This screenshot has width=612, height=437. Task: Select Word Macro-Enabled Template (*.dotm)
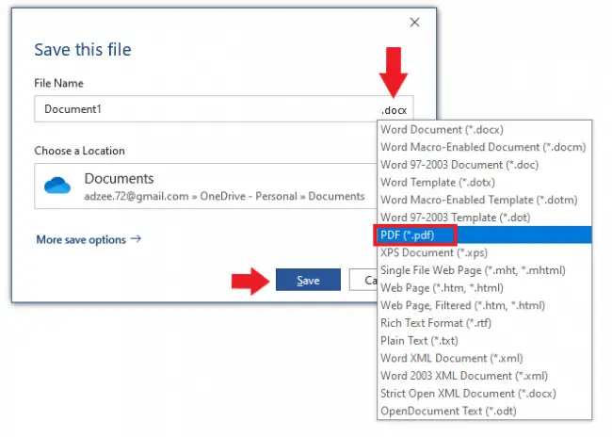point(484,200)
